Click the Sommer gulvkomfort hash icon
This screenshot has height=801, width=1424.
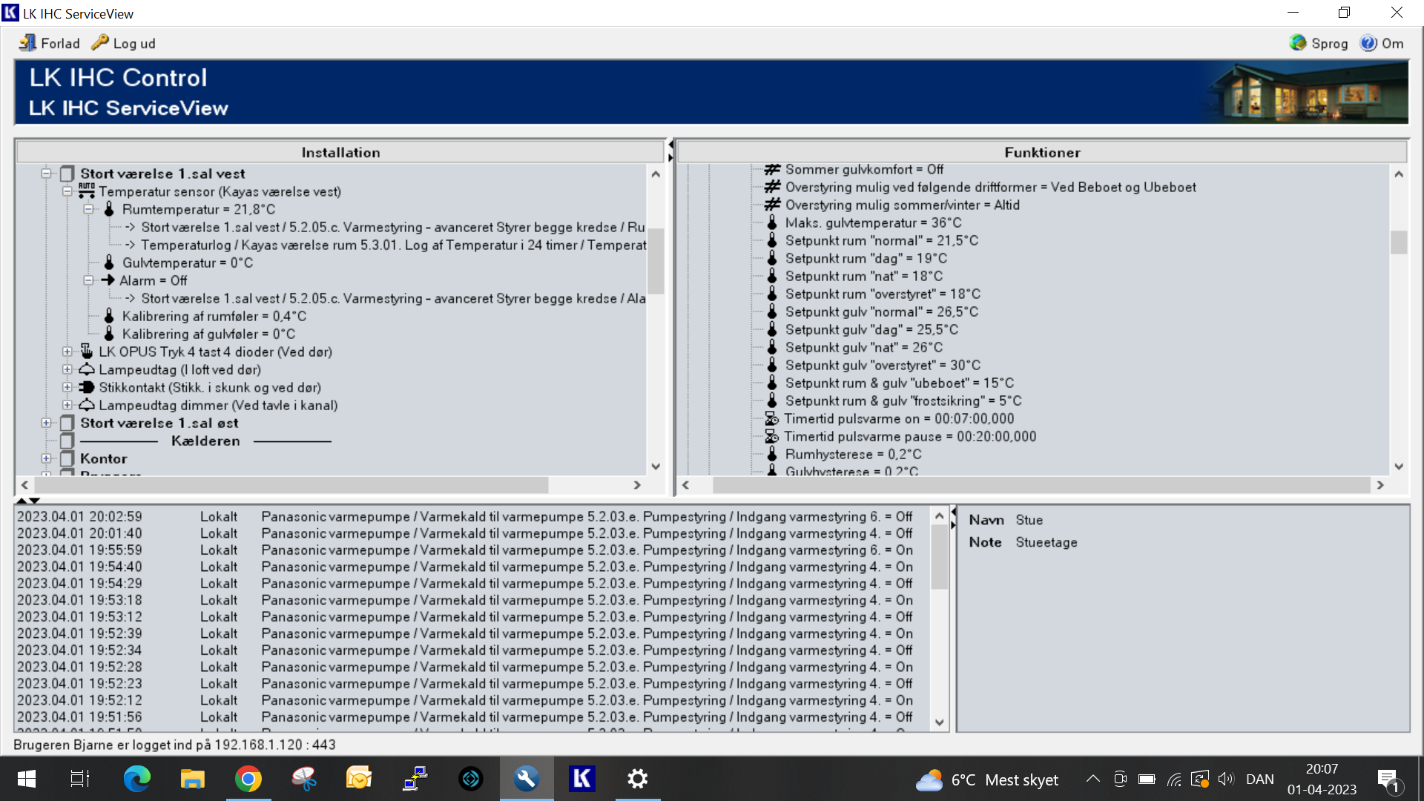click(772, 169)
